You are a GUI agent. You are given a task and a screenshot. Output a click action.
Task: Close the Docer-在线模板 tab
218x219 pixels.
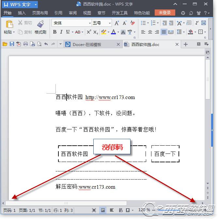[x=118, y=44]
